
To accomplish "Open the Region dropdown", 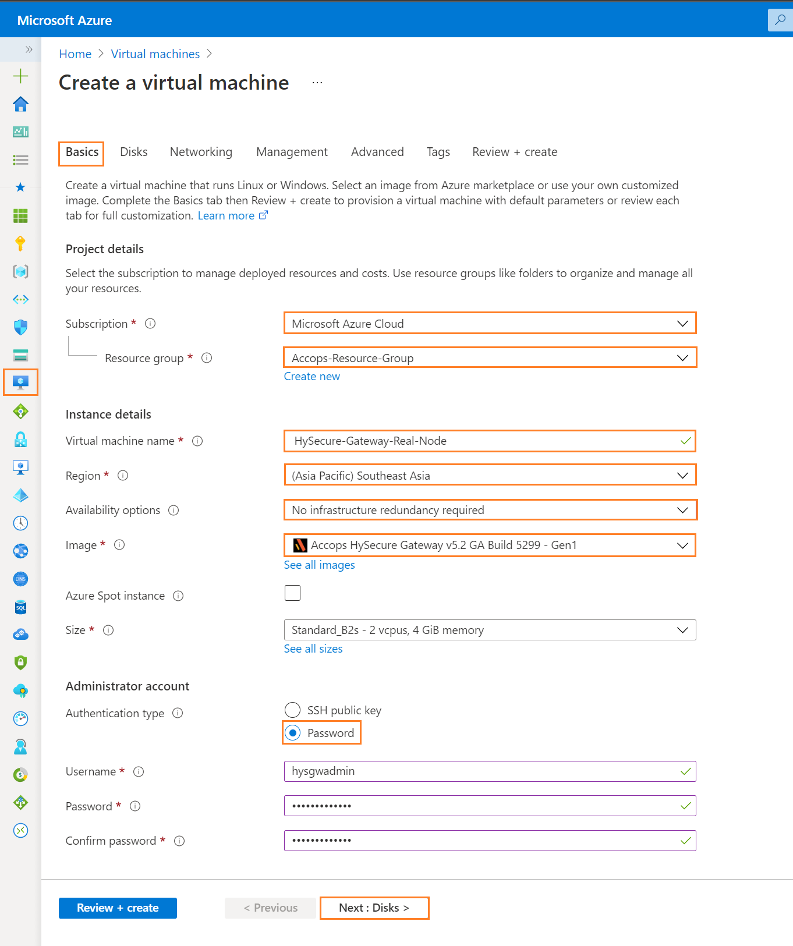I will click(x=490, y=476).
